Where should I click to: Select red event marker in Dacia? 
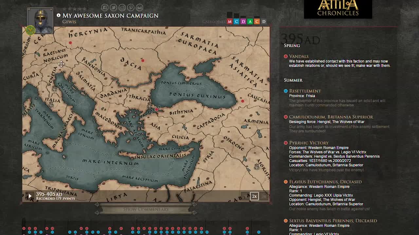143,60
